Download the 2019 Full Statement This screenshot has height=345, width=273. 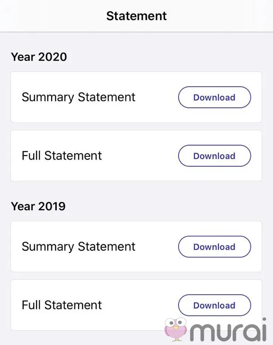(x=215, y=305)
